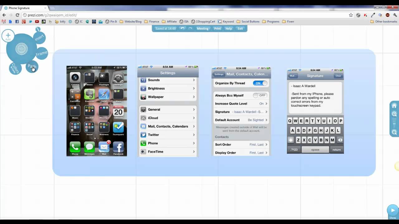The image size is (399, 224).
Task: Click the Default Account row chevron
Action: click(266, 120)
